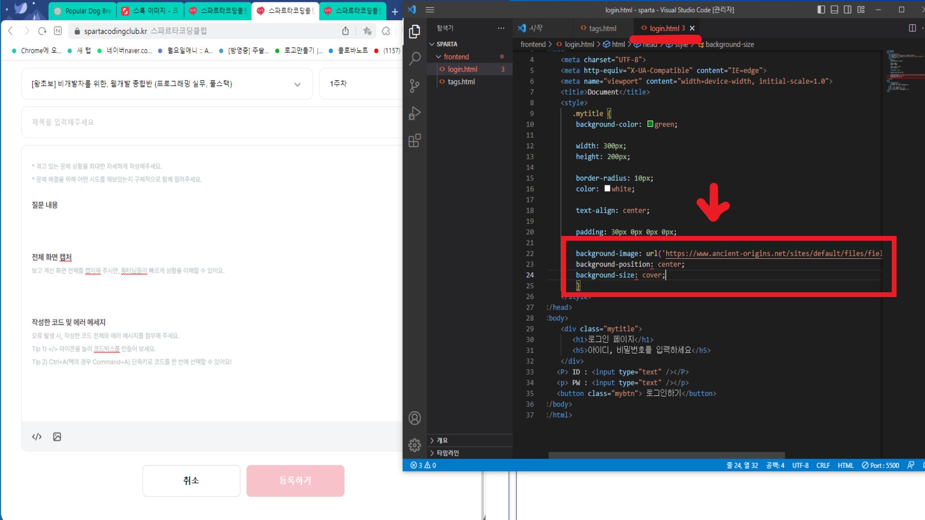The height and width of the screenshot is (520, 925).
Task: Open the Accounts icon in VS Code
Action: pyautogui.click(x=414, y=418)
